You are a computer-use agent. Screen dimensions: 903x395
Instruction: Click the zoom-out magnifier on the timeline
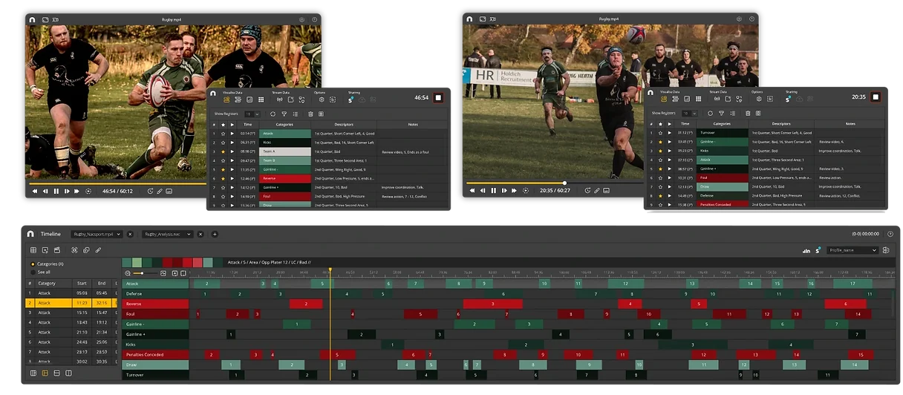coord(128,273)
